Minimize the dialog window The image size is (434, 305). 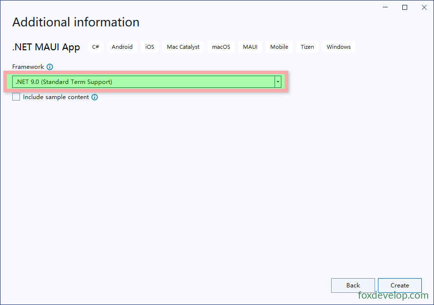point(385,7)
